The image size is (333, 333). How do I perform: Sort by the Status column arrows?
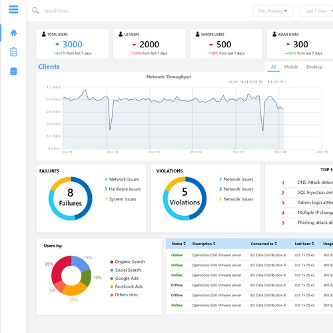[184, 244]
